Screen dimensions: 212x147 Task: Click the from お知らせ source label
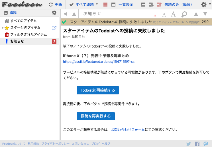[x=74, y=37]
